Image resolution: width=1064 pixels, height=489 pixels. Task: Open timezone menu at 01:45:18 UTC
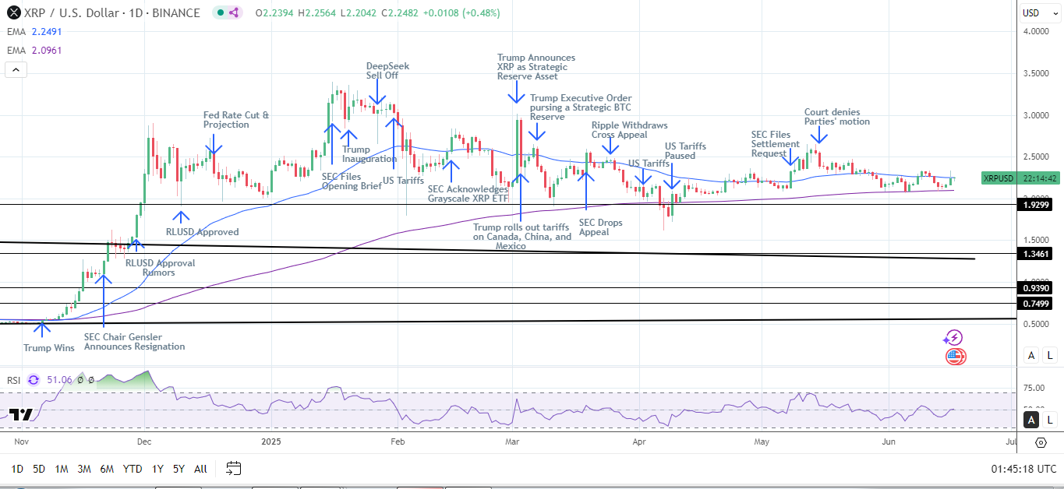[1023, 469]
